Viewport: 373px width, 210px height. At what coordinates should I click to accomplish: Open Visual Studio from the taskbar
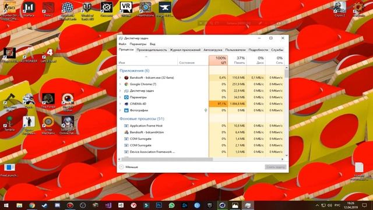(108, 205)
